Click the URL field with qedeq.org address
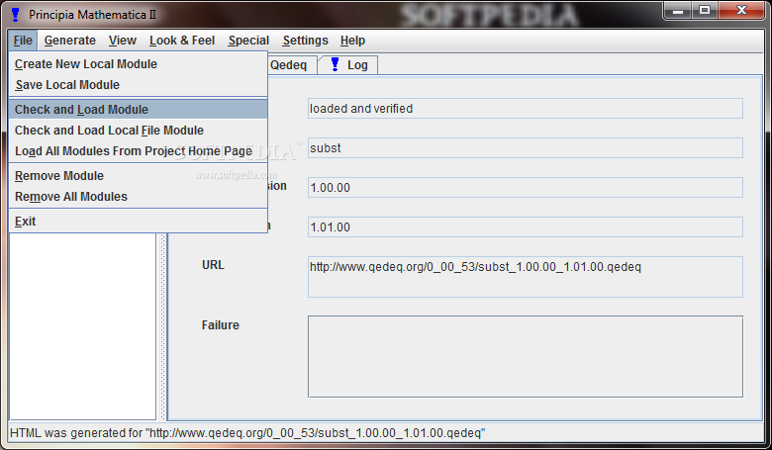This screenshot has height=450, width=772. pos(526,277)
